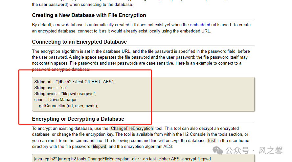Click the highlighted "test" inline code word
292x162 pixels.
pyautogui.click(x=212, y=140)
